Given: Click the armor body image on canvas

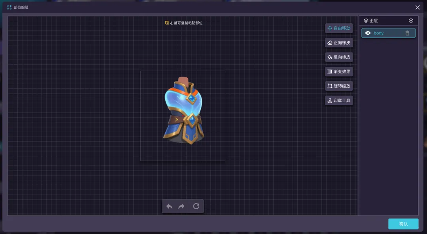Looking at the screenshot, I should tap(184, 110).
